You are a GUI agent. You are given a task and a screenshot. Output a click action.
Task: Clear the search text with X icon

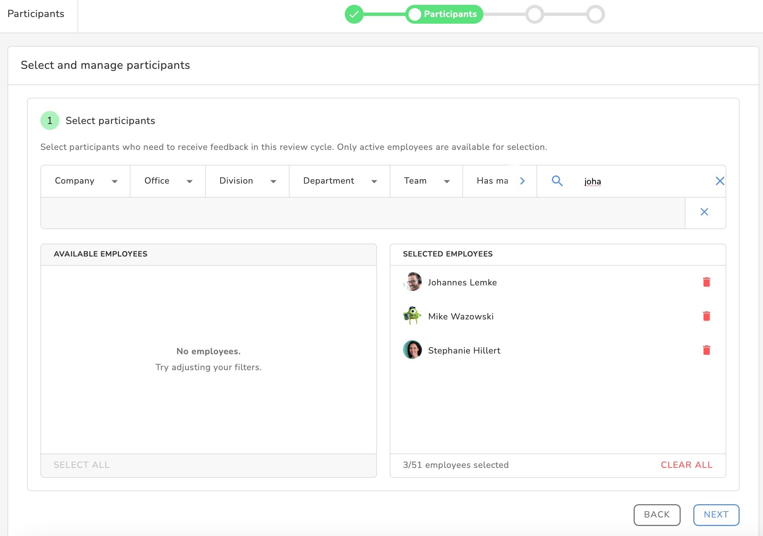point(720,181)
